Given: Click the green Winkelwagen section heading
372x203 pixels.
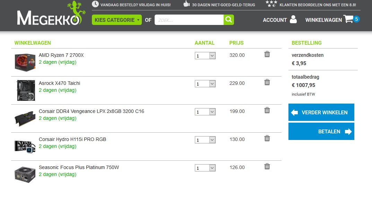Looking at the screenshot, I should (x=33, y=43).
